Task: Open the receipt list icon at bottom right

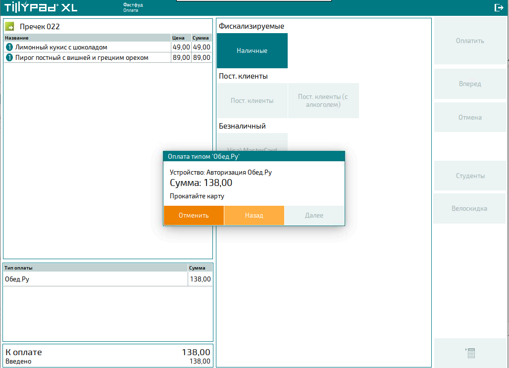Action: point(470,353)
